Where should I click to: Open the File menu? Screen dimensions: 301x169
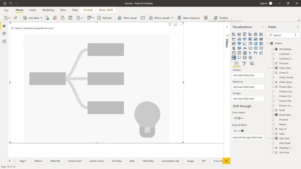[x=6, y=10]
